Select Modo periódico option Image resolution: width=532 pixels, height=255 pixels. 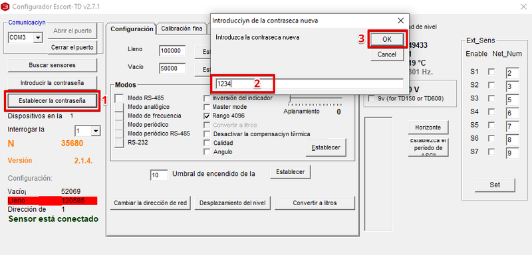(119, 125)
